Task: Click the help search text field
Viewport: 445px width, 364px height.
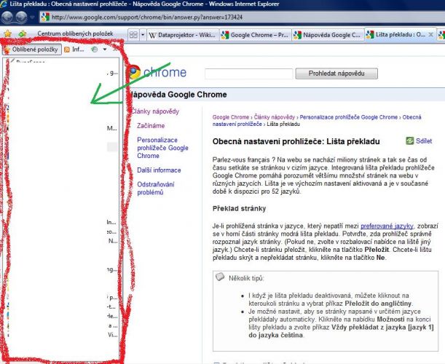Action: pos(248,74)
